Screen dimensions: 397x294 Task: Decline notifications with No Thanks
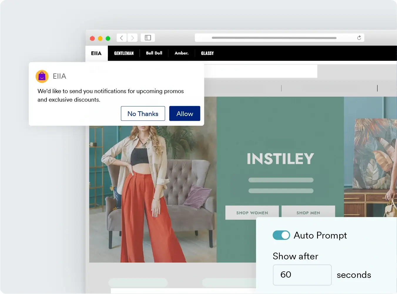(x=143, y=114)
